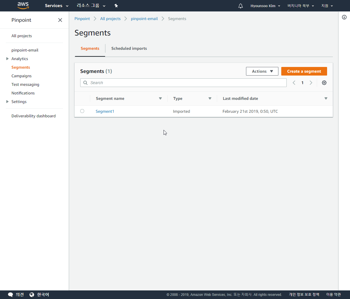Click the pin shortcut icon
350x299 pixels.
pyautogui.click(x=116, y=6)
